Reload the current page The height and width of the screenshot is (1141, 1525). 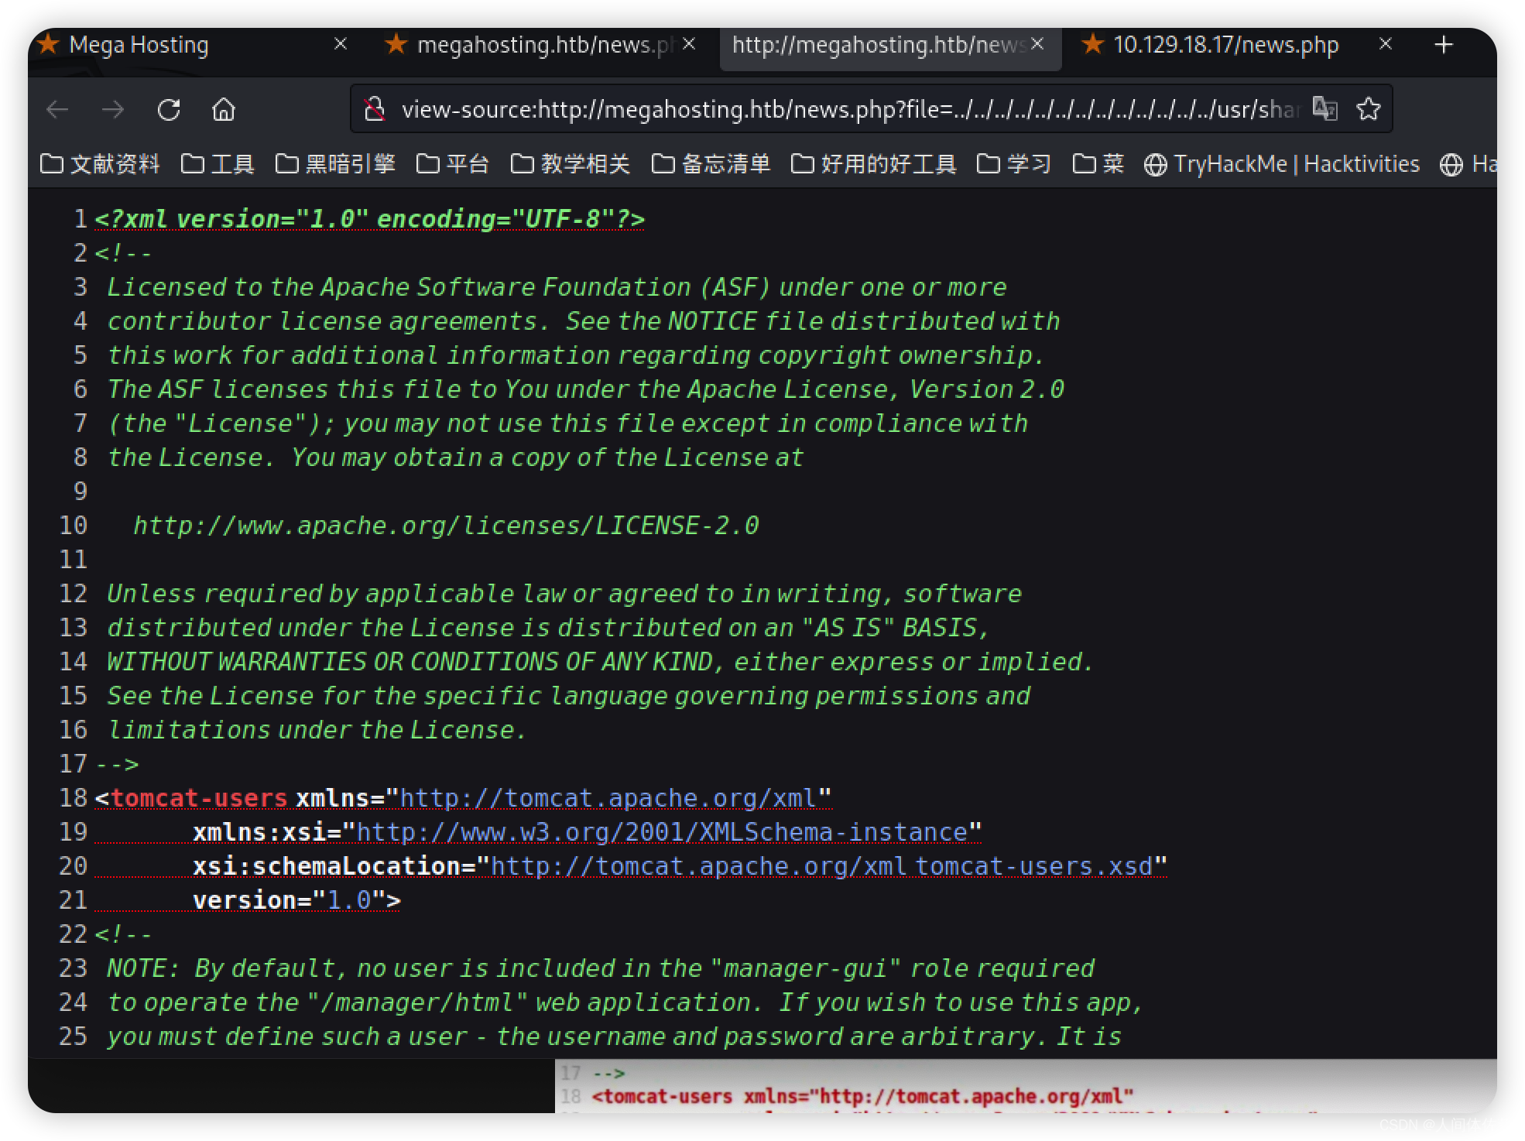click(x=169, y=110)
